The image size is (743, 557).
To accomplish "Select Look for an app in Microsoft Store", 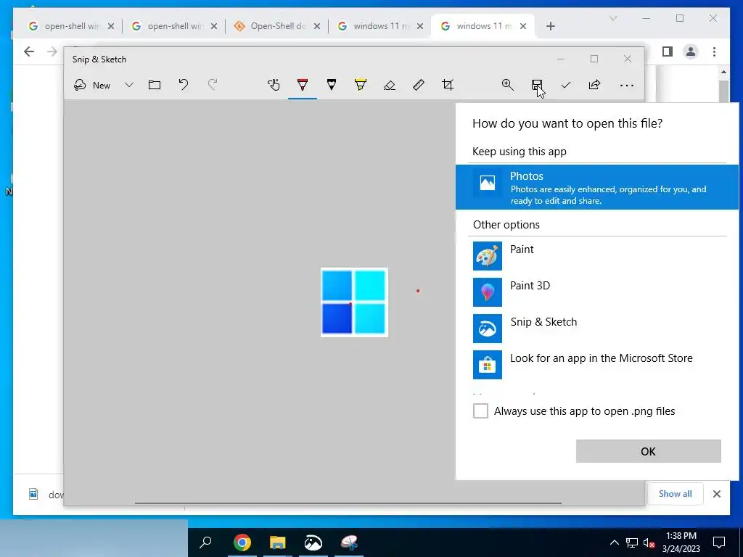I will tap(597, 365).
